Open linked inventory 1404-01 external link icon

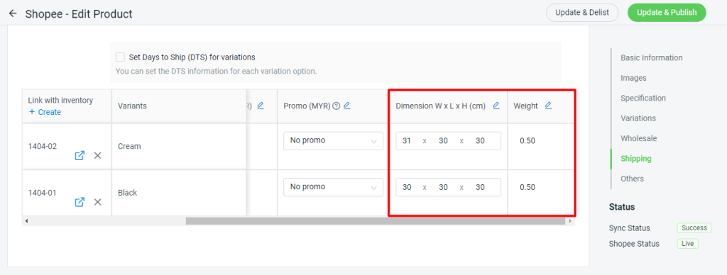pyautogui.click(x=80, y=202)
